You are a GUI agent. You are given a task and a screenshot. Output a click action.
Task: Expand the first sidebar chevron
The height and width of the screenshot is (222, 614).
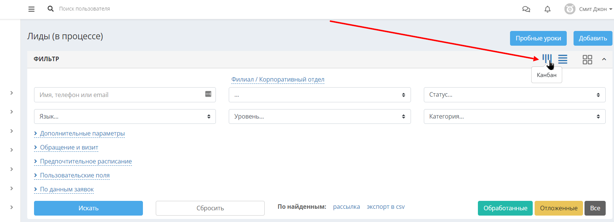click(12, 93)
